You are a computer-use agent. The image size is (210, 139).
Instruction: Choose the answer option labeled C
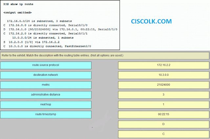(x=163, y=134)
